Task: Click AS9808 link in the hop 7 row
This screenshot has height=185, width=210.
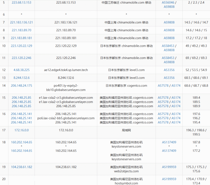Action: 169,22
